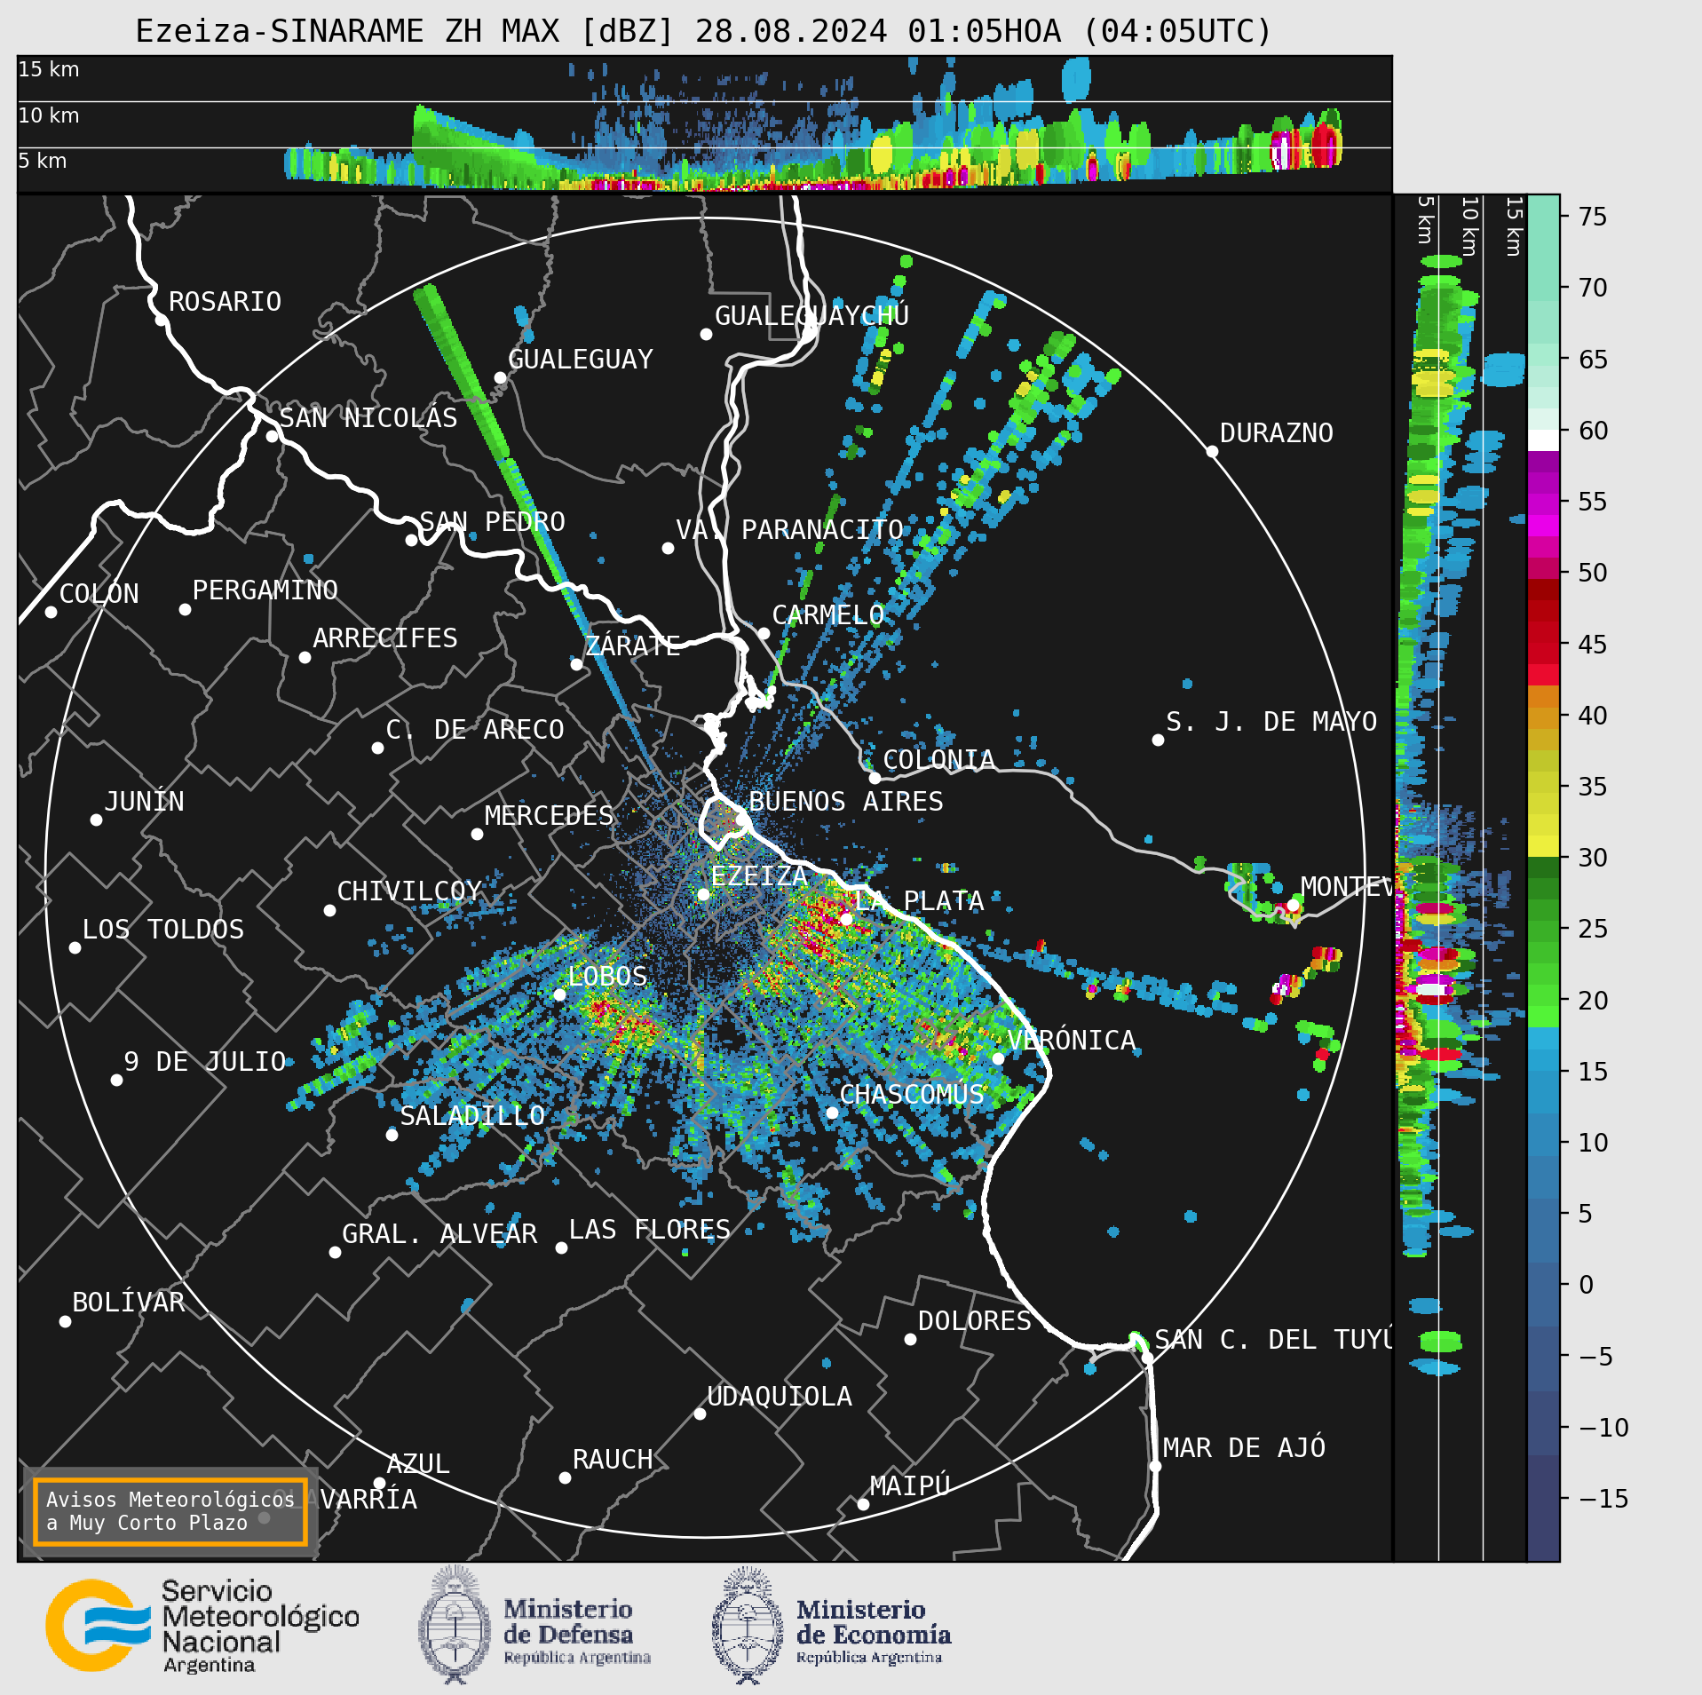Click the 20 tick label on the color scale

click(x=1593, y=1001)
